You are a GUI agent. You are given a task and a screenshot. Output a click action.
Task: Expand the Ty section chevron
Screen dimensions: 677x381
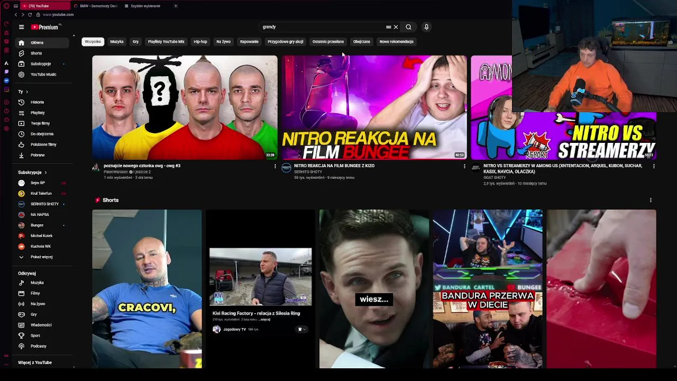(27, 92)
